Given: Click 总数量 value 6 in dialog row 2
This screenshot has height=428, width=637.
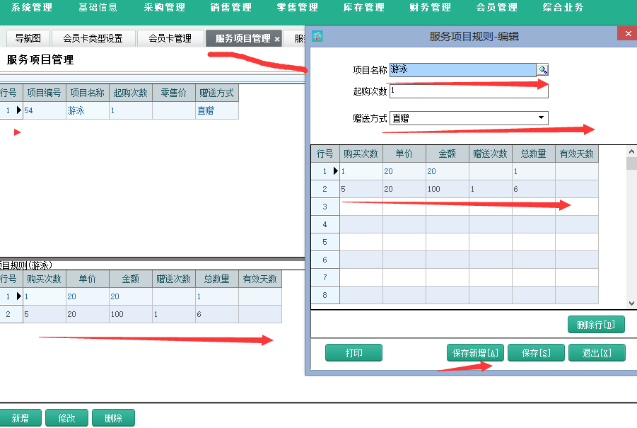Looking at the screenshot, I should (533, 189).
